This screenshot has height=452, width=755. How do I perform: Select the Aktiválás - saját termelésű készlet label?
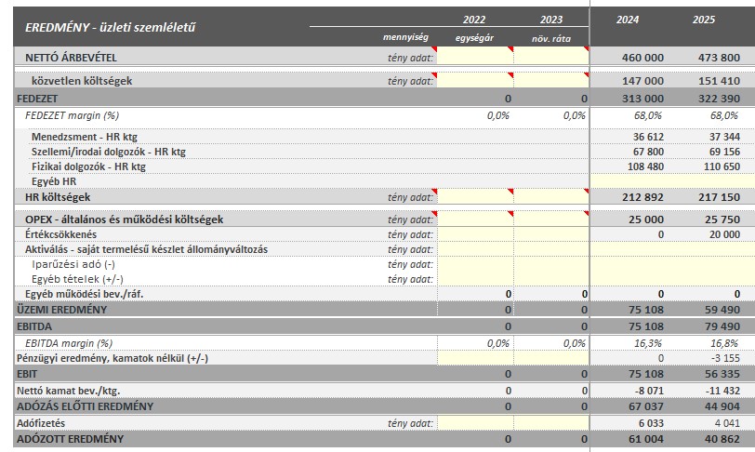coord(146,249)
